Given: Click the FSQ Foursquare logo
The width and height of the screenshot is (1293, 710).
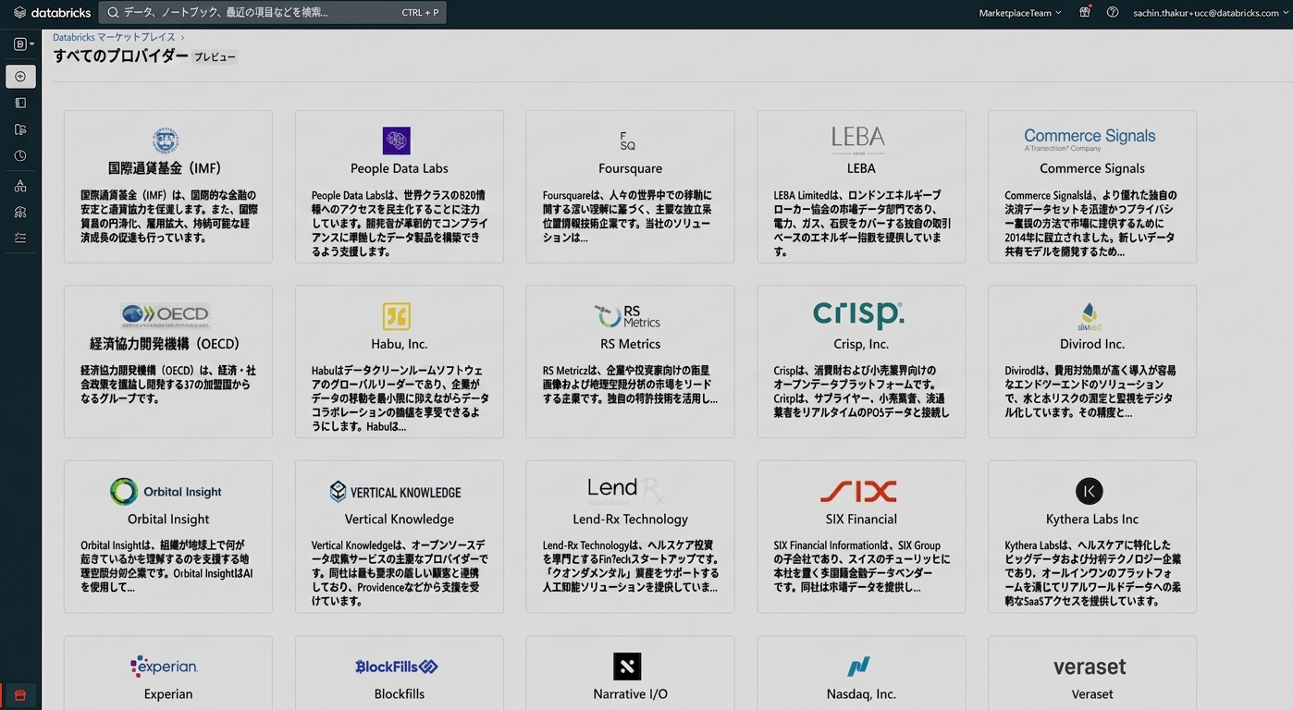Looking at the screenshot, I should [628, 141].
